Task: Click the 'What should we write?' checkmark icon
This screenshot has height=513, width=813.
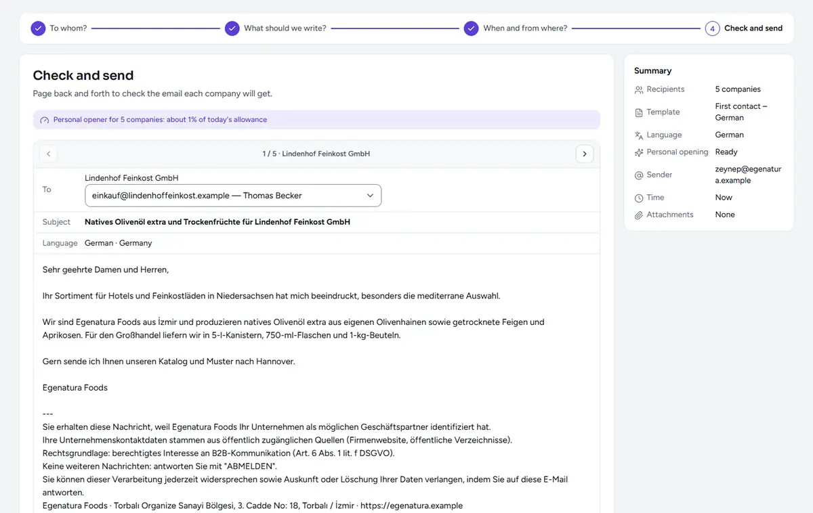Action: tap(232, 28)
